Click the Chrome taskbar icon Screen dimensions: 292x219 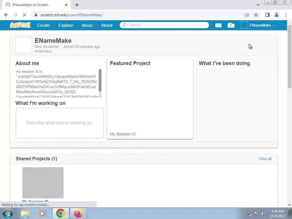coord(61,213)
